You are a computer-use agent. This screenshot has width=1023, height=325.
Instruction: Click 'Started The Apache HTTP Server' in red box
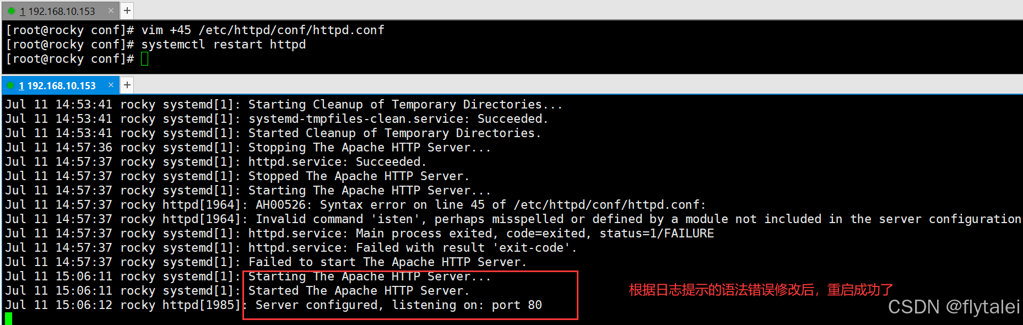coord(359,291)
